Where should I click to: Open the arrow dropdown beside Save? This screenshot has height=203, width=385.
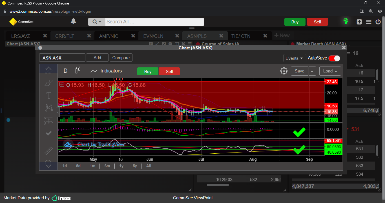(312, 71)
